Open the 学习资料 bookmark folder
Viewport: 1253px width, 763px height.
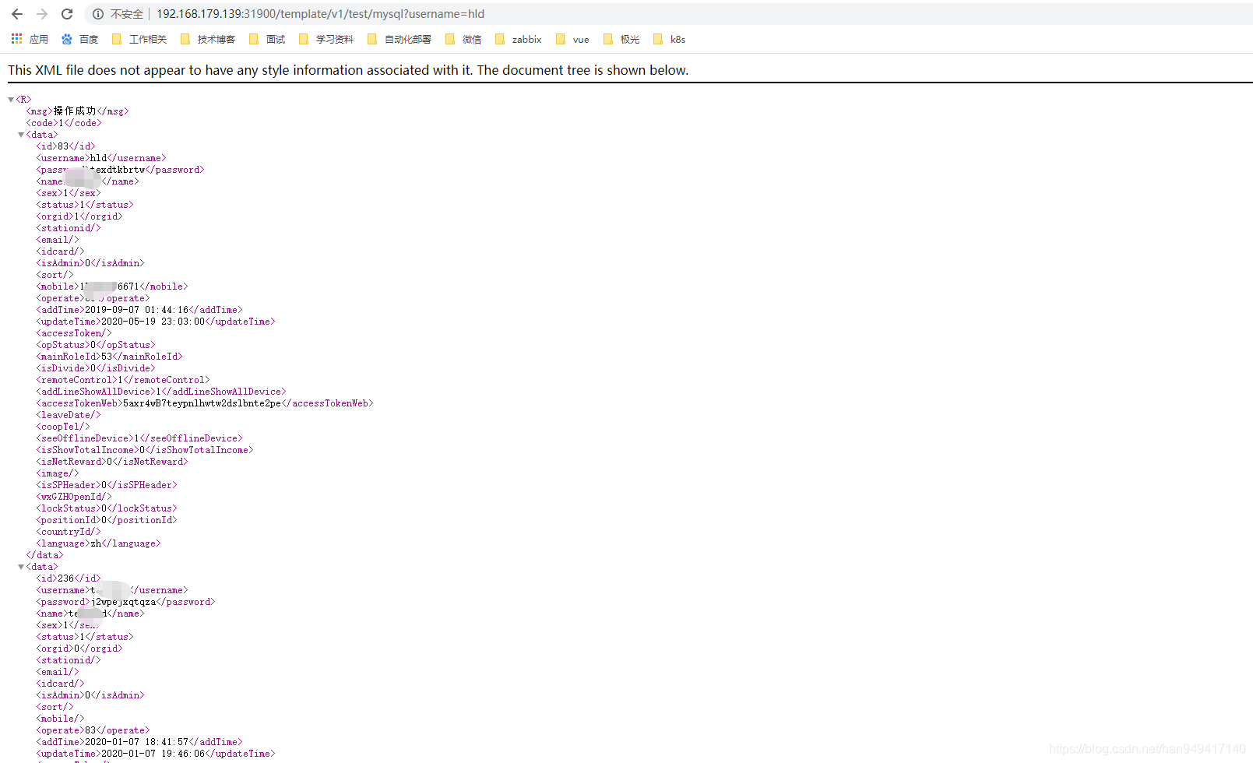[326, 39]
